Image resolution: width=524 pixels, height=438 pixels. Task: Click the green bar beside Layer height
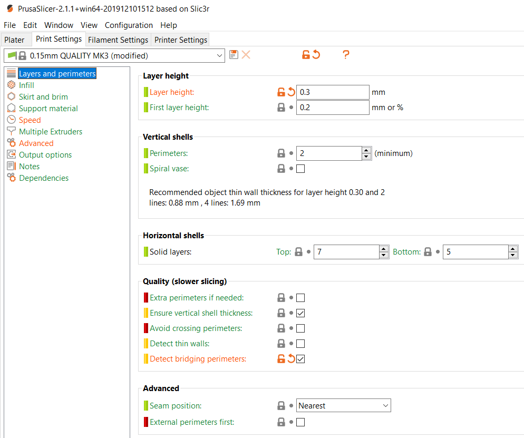tap(145, 92)
